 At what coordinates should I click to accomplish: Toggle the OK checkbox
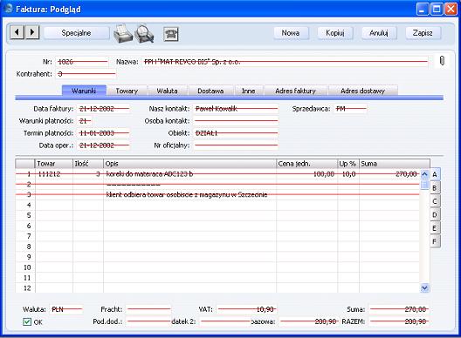click(x=27, y=321)
